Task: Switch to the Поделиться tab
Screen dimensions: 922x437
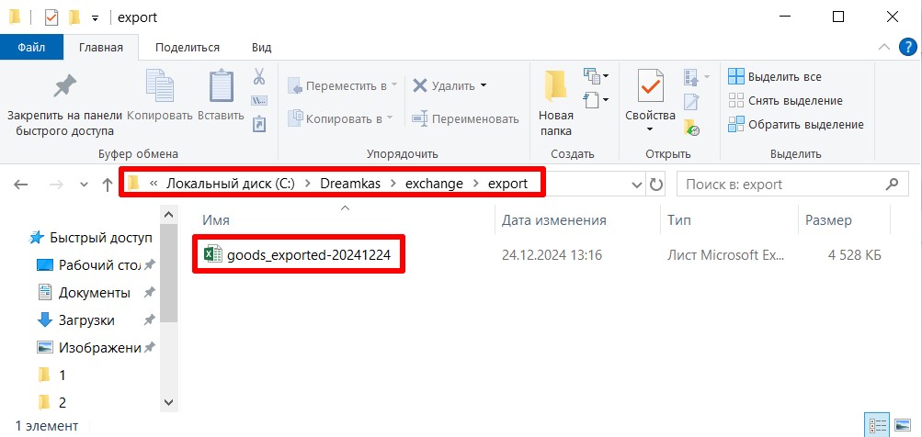Action: [187, 48]
